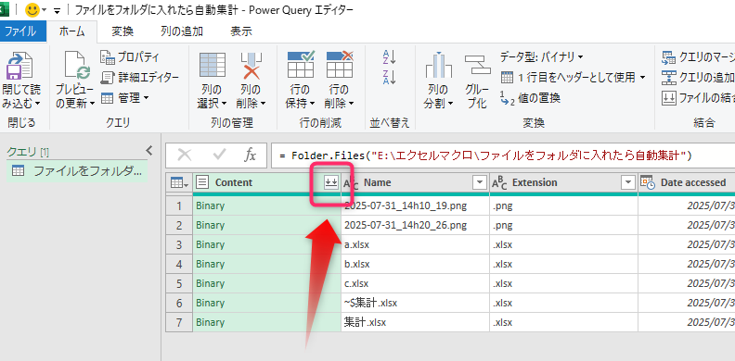
Task: Confirm the formula with the checkmark icon
Action: (219, 155)
